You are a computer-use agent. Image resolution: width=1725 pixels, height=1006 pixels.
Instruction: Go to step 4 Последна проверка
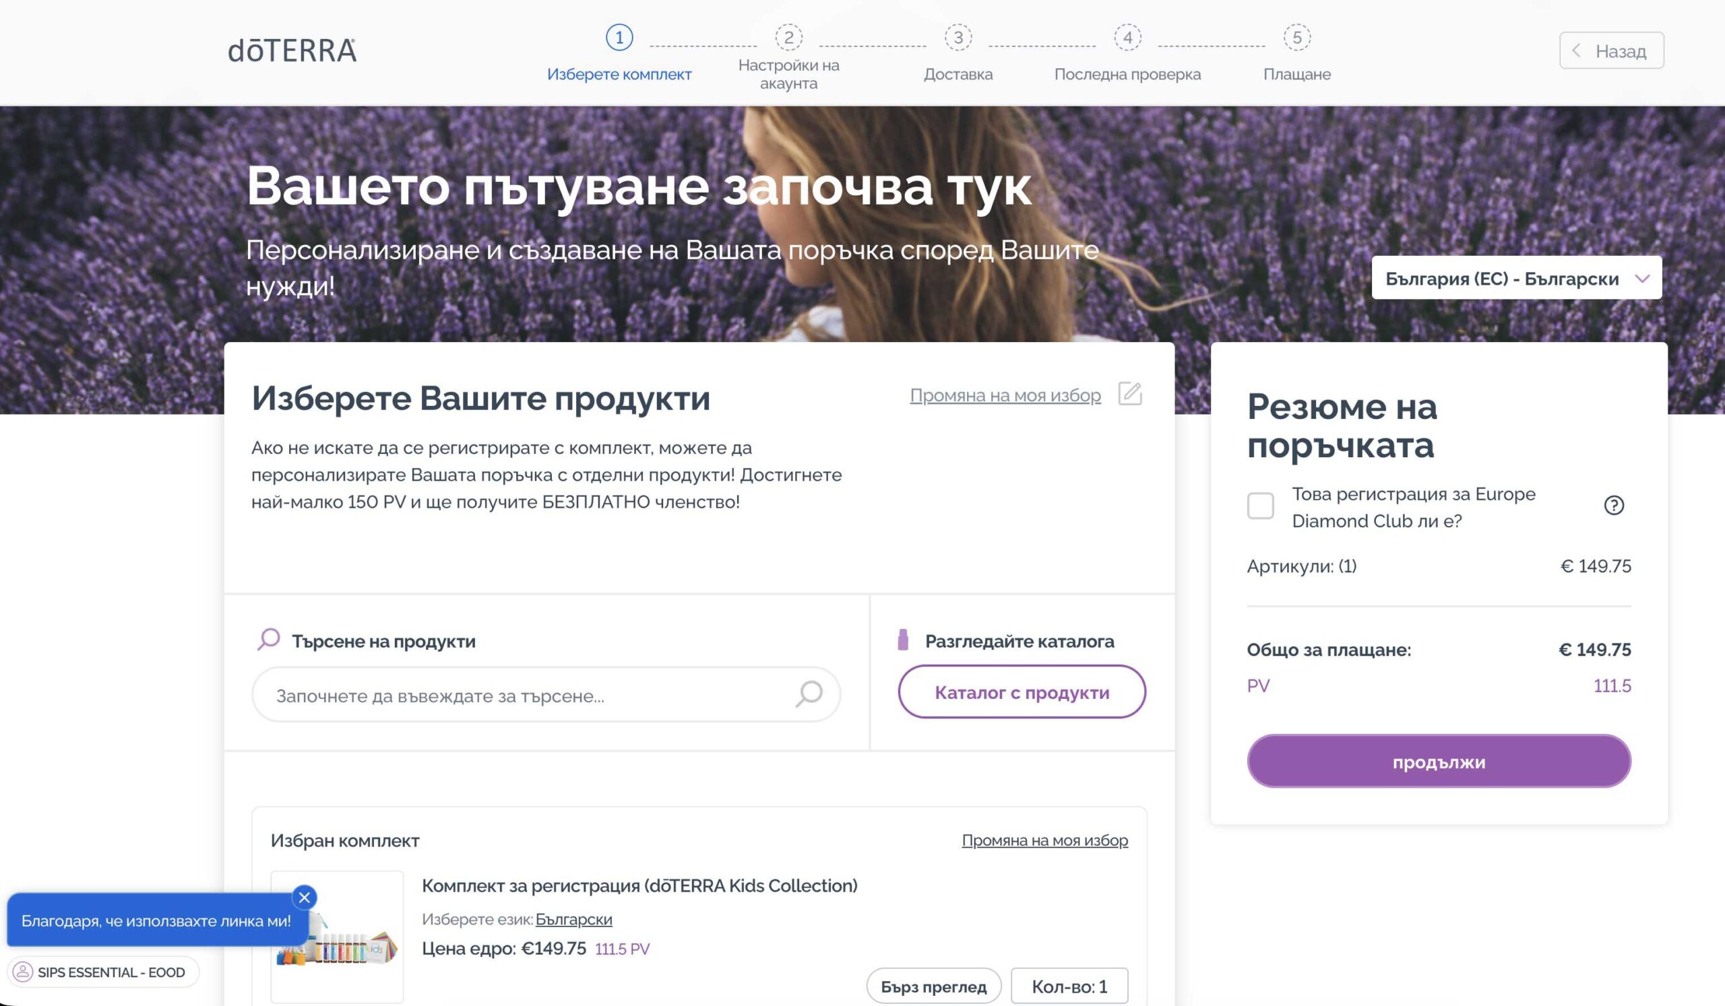click(x=1127, y=53)
